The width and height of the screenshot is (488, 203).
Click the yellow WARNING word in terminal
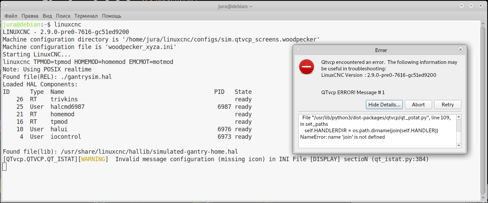(93, 159)
